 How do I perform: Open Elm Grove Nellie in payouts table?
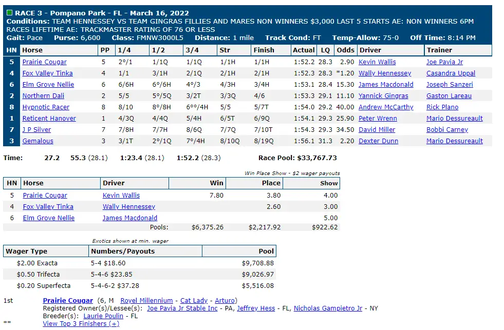coord(48,218)
